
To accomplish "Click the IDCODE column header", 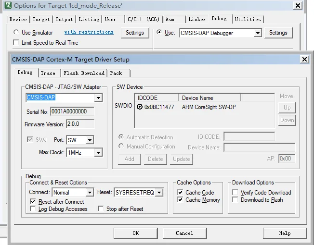I will click(x=157, y=98).
